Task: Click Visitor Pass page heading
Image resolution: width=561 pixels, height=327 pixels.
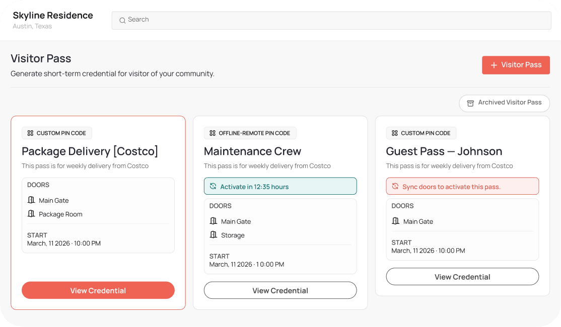Action: pos(41,58)
